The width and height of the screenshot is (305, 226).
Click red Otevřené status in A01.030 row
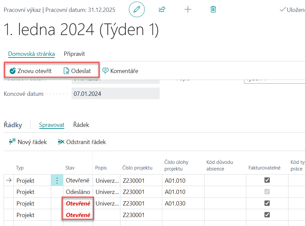click(78, 204)
